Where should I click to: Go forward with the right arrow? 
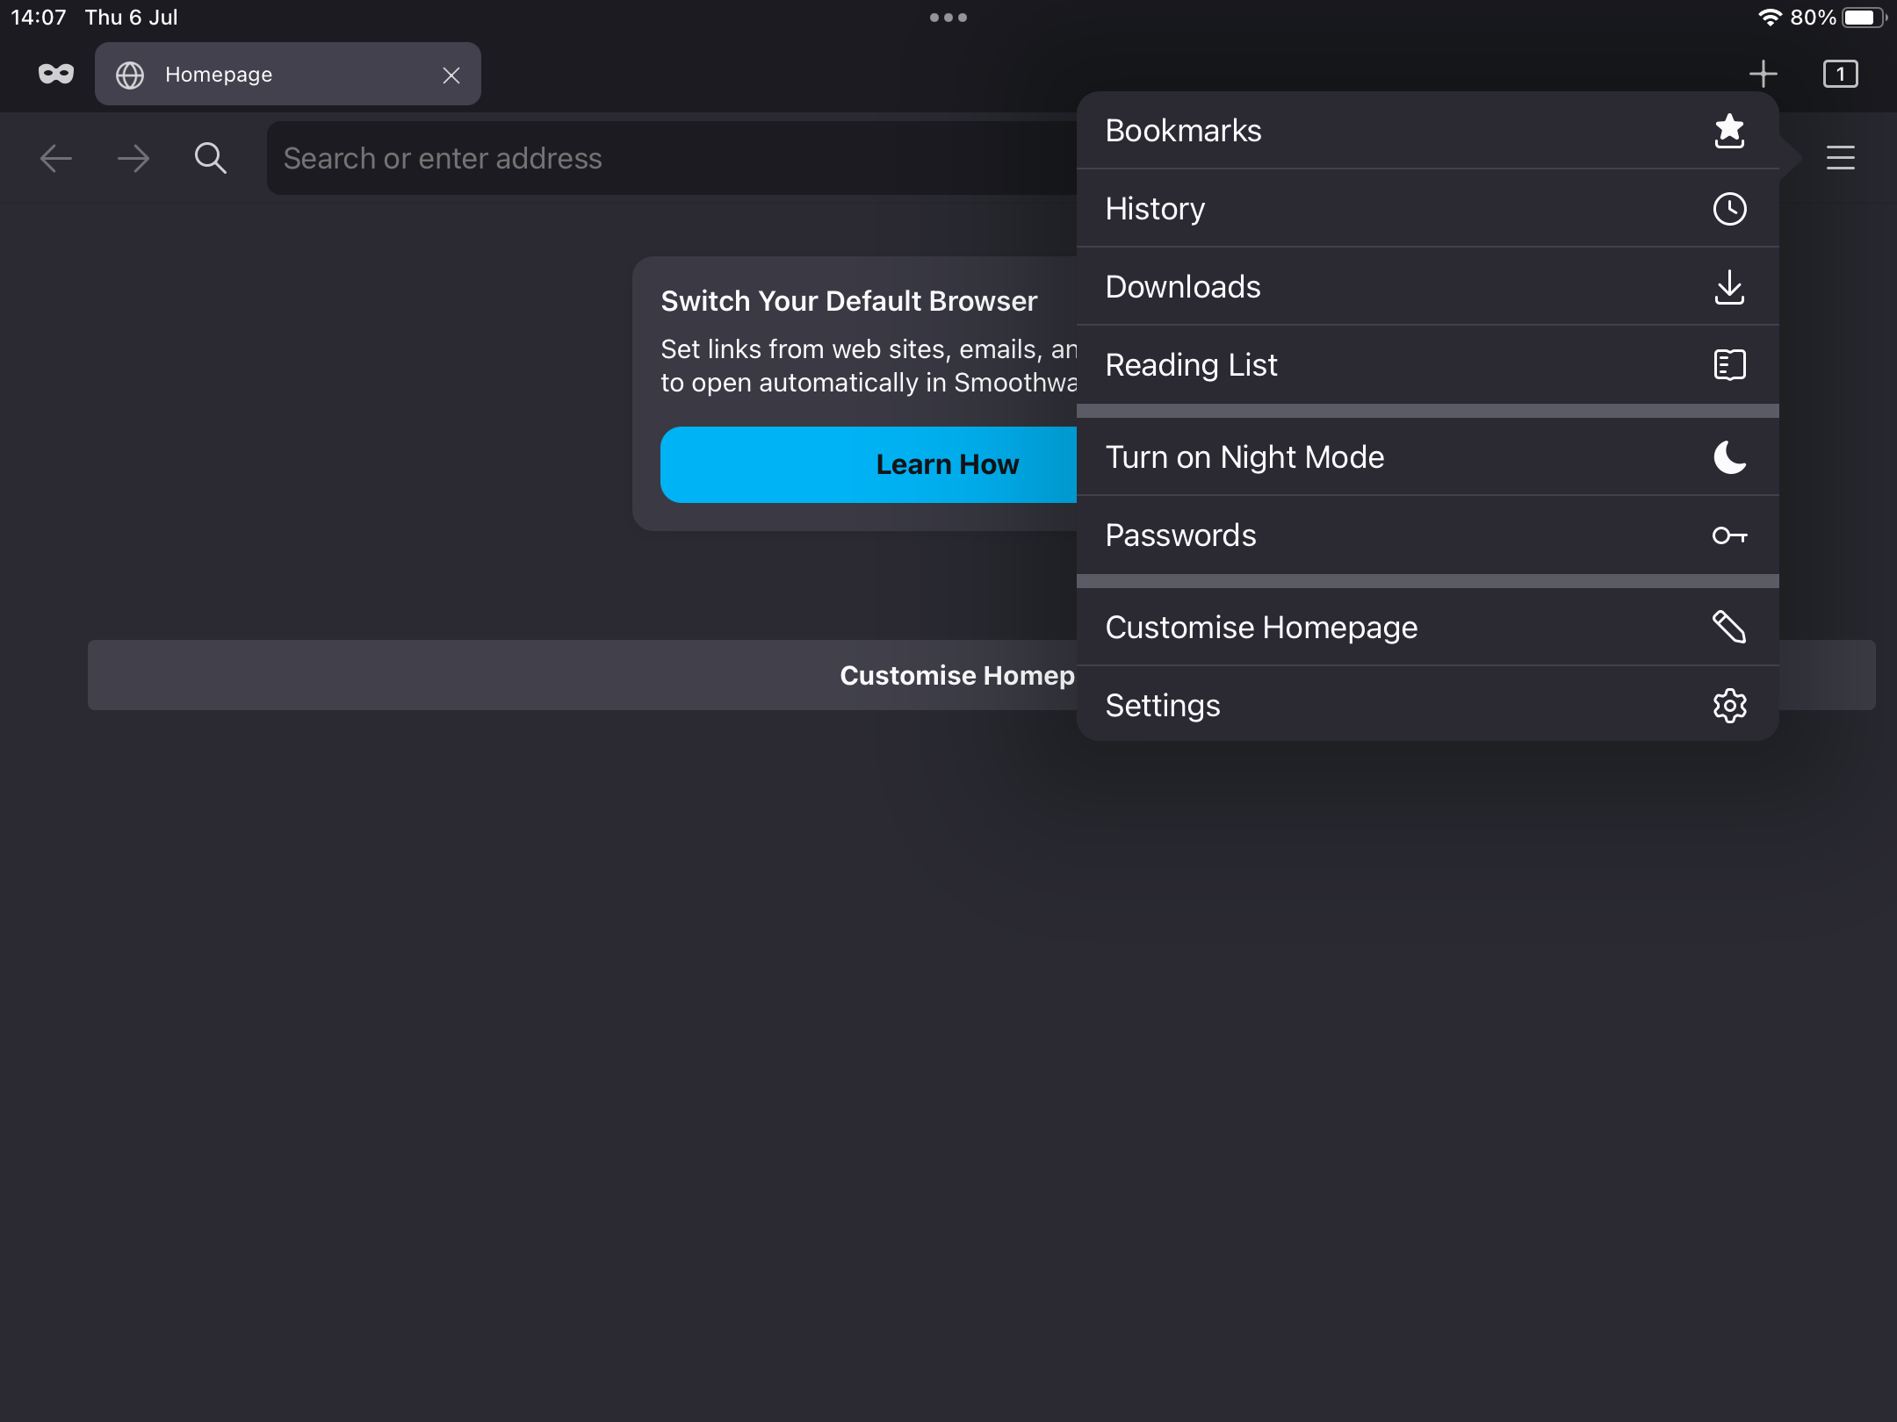point(133,158)
